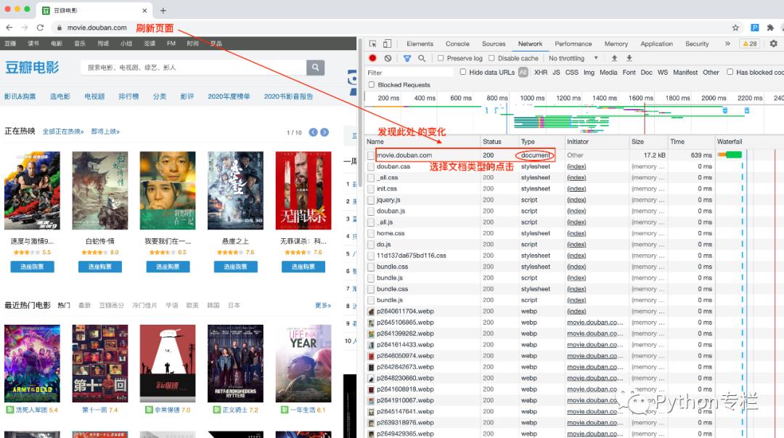Open the No throttling dropdown
The height and width of the screenshot is (438, 784).
pos(573,58)
